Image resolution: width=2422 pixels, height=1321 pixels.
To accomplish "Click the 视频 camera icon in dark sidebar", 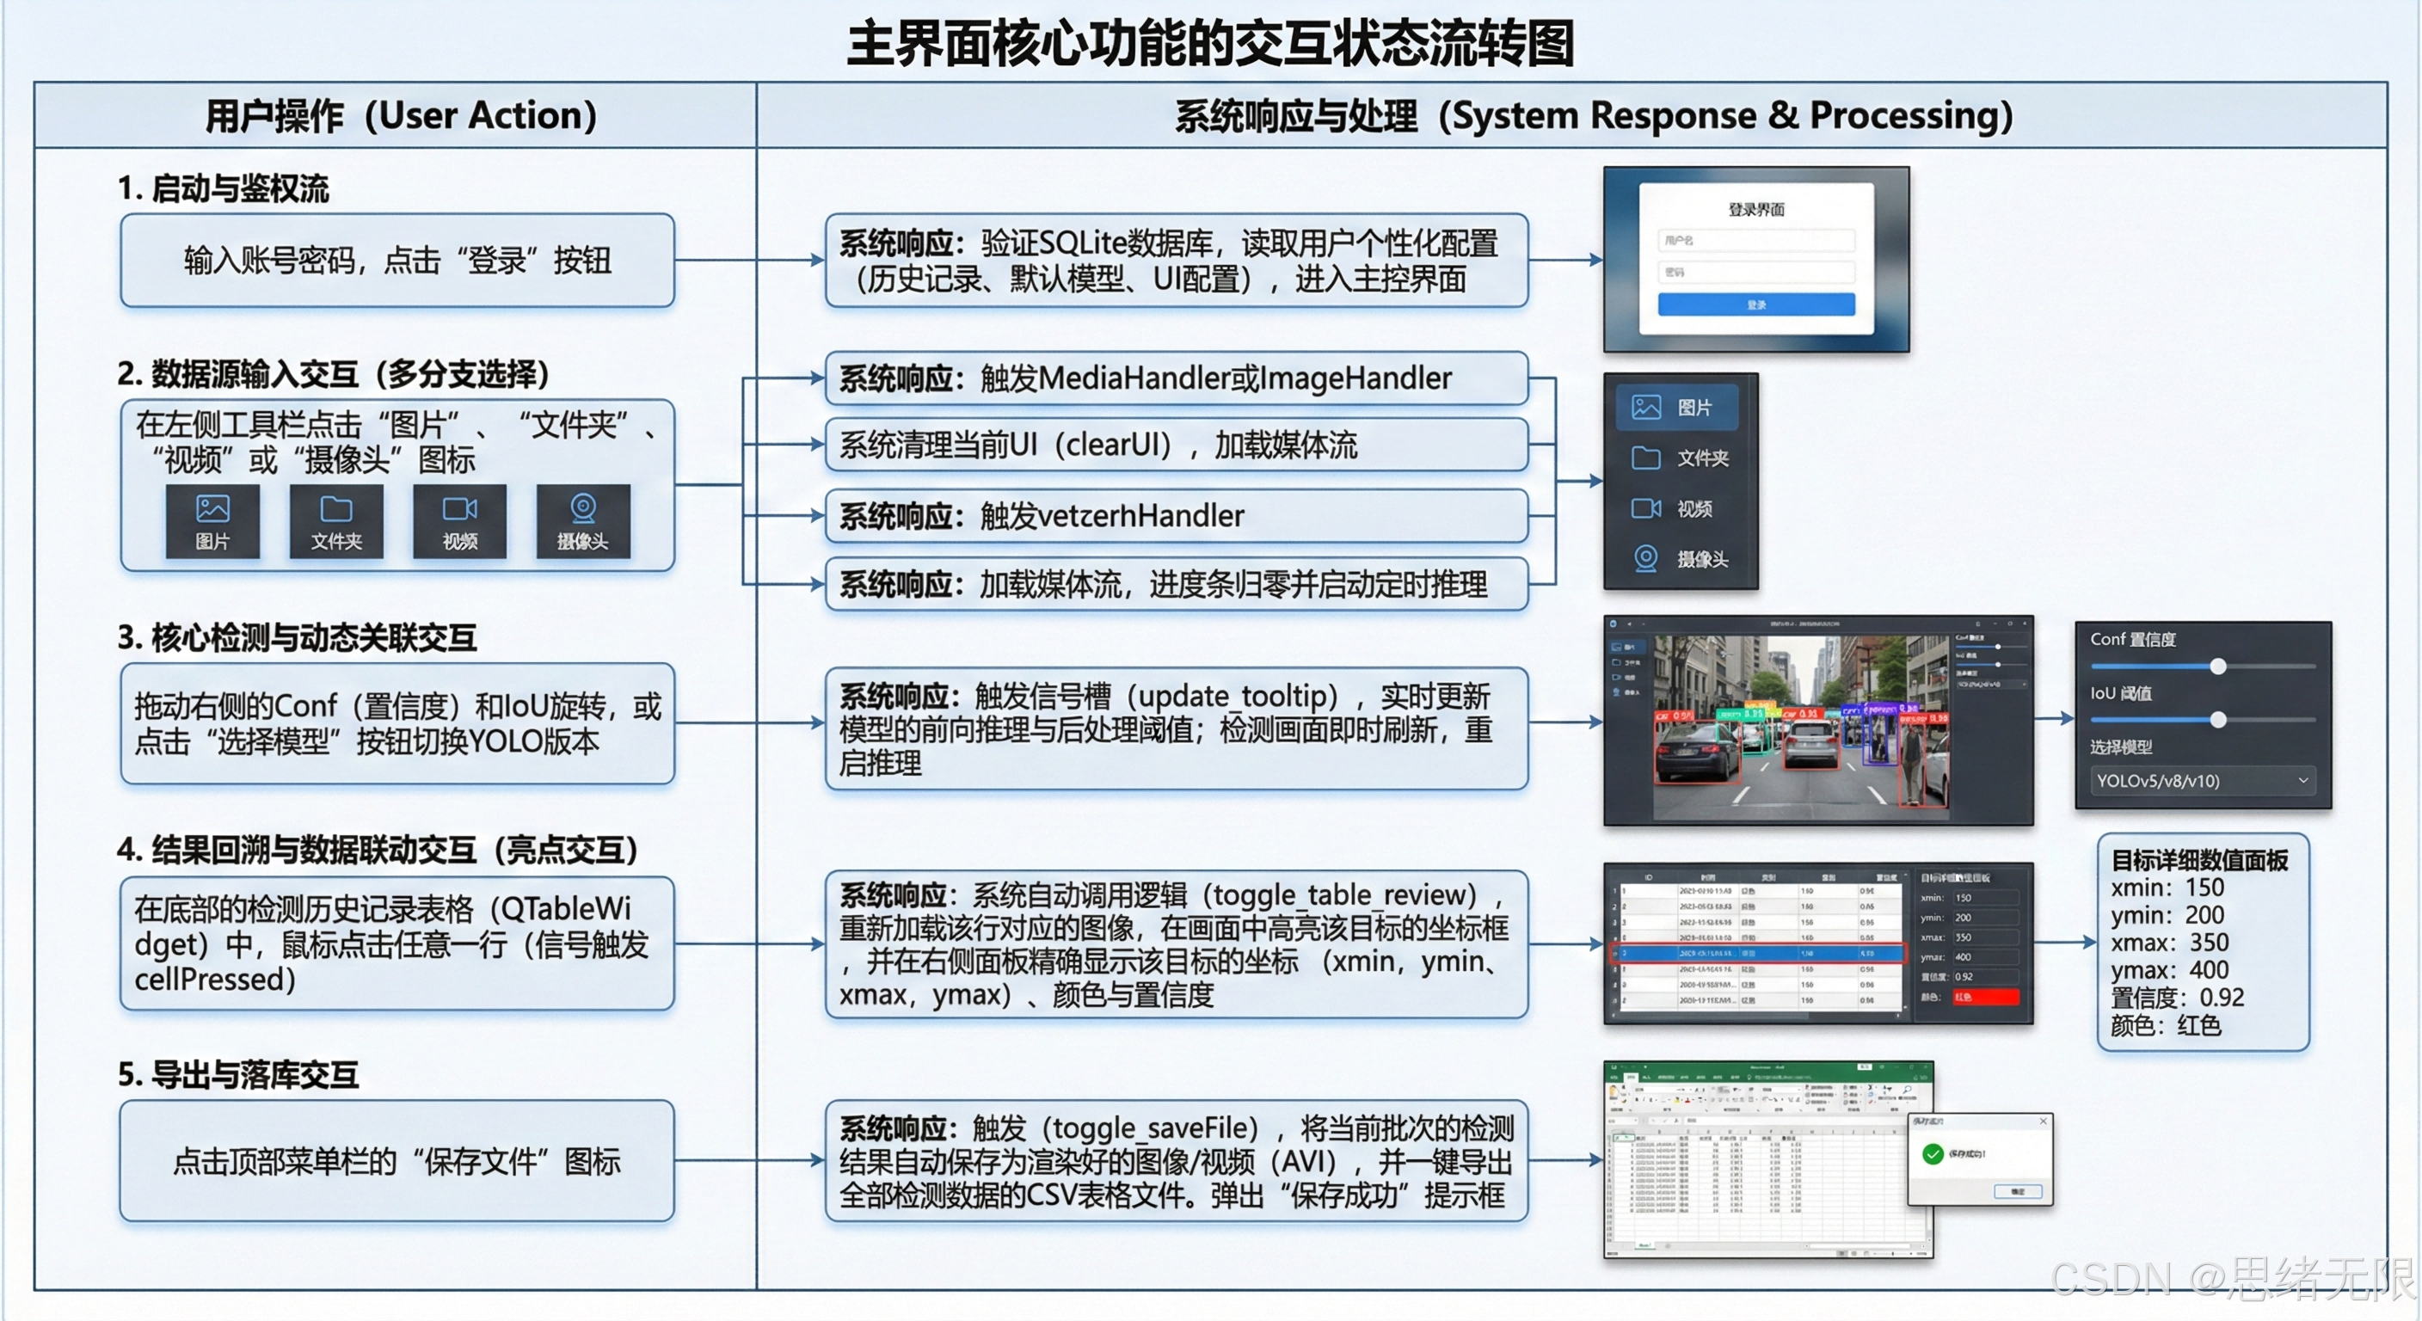I will coord(1645,508).
